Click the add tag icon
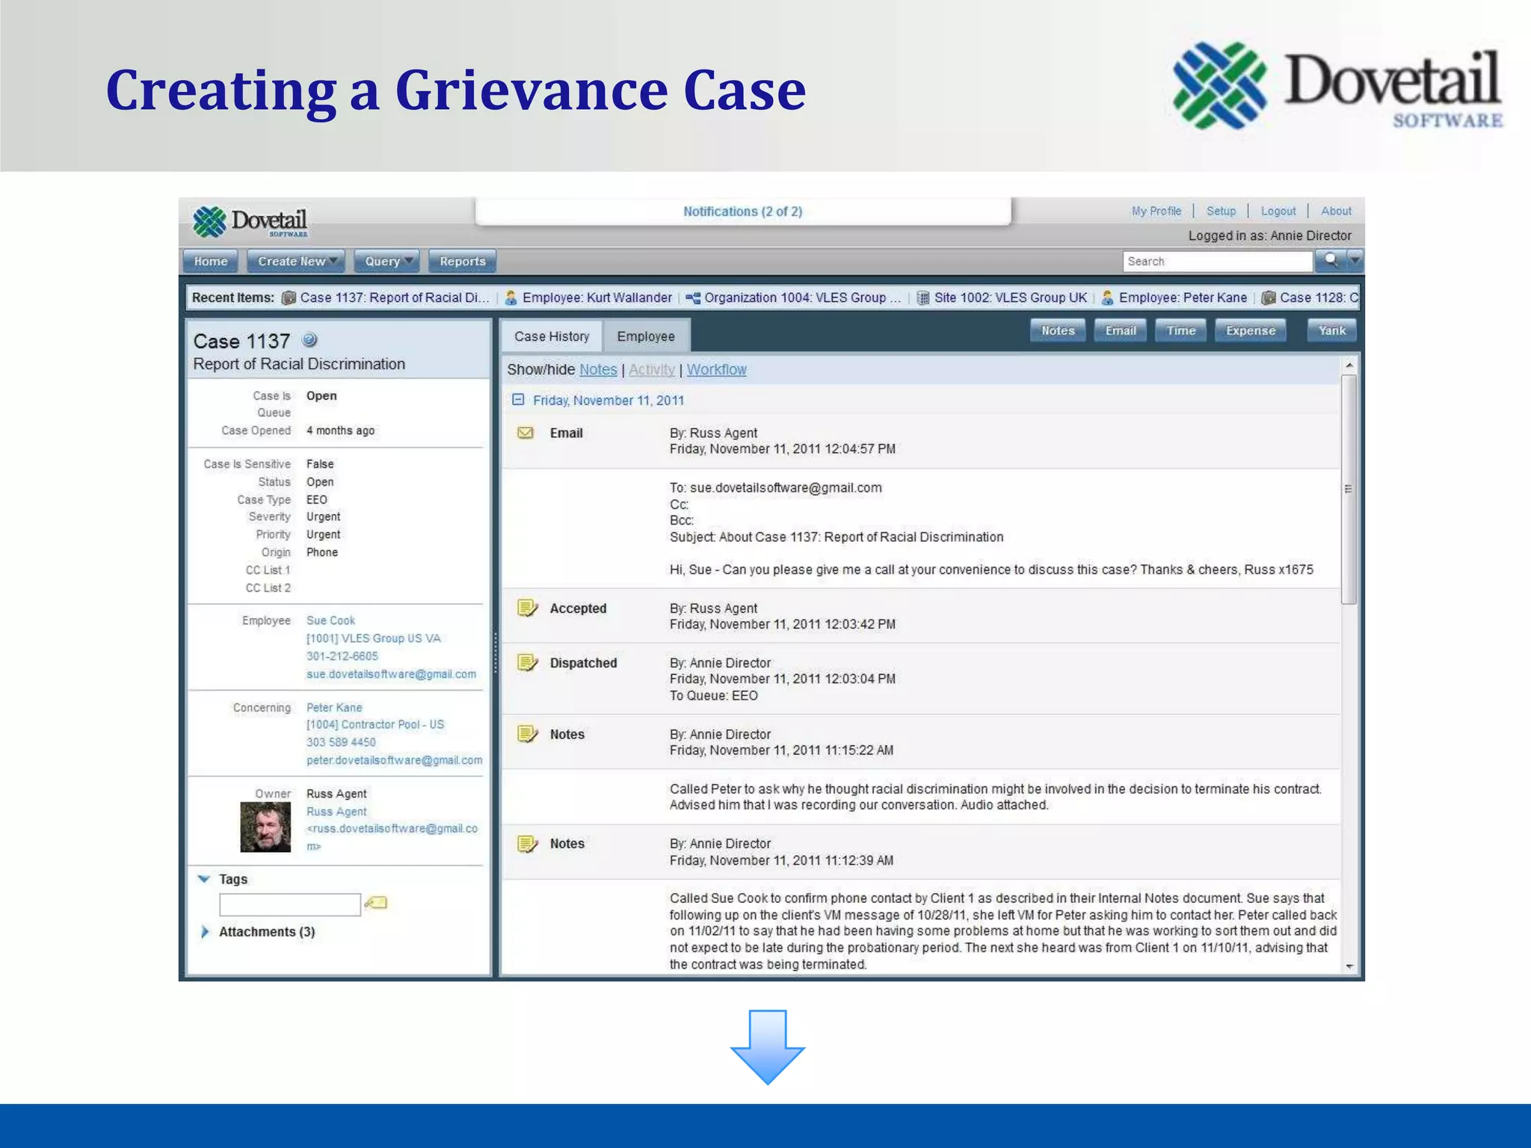Screen dimensions: 1531x1148 coord(376,903)
